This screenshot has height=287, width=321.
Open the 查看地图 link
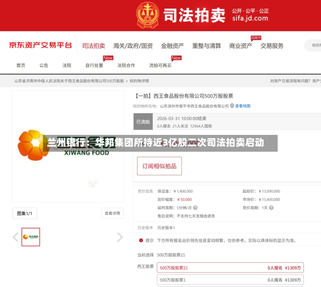[x=243, y=106]
